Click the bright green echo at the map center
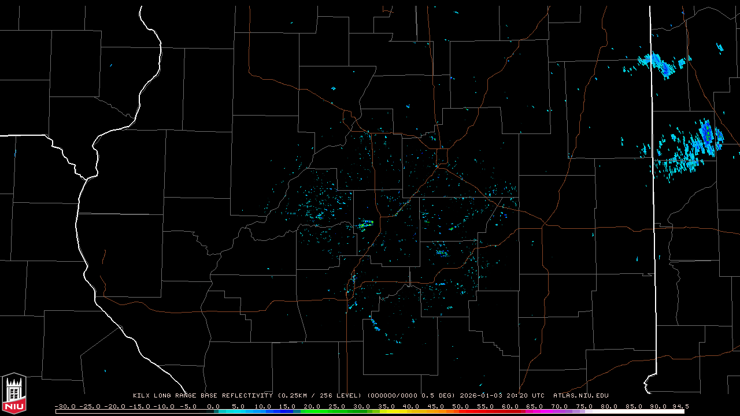The height and width of the screenshot is (416, 740). (365, 223)
